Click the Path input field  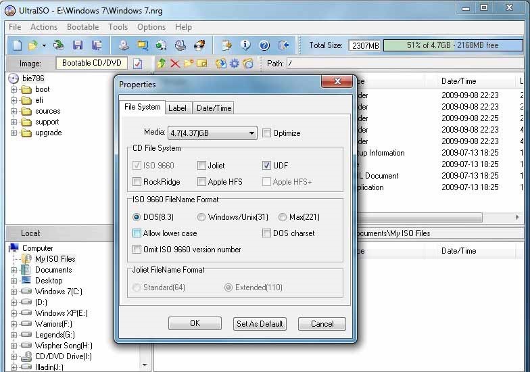click(407, 64)
